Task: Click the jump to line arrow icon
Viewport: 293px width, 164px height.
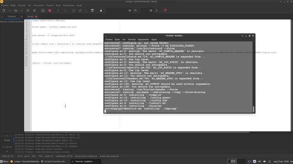Action: pyautogui.click(x=157, y=10)
